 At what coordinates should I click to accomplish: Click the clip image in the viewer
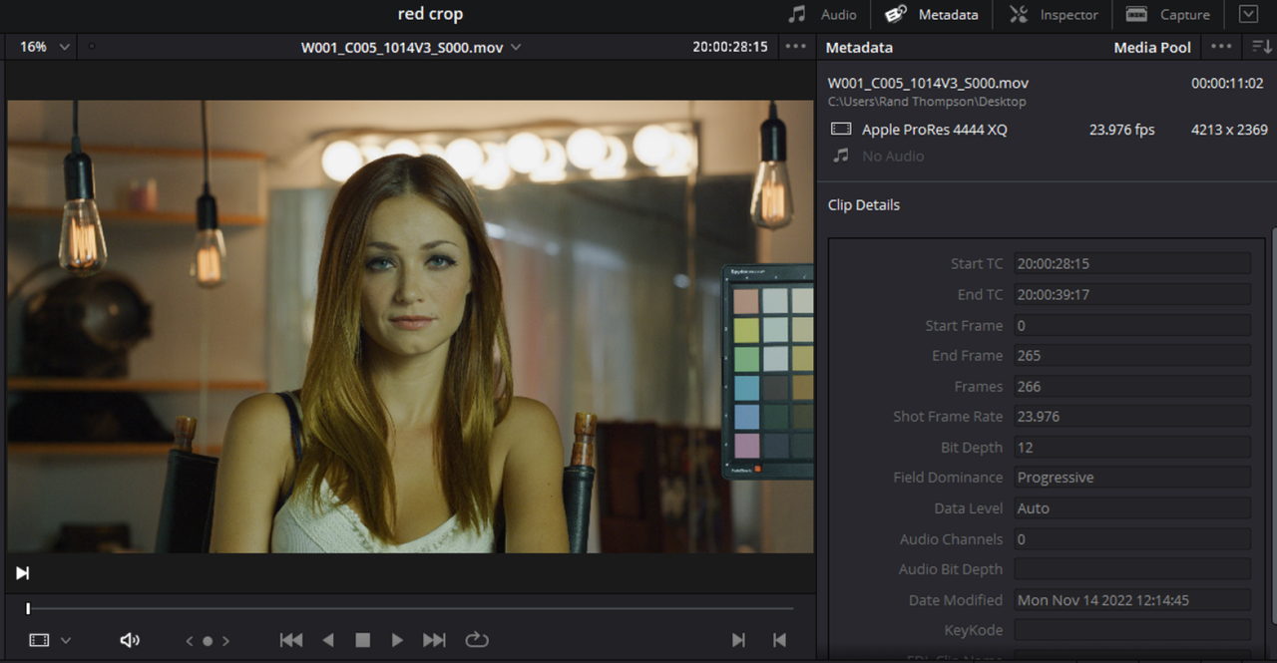pos(410,326)
